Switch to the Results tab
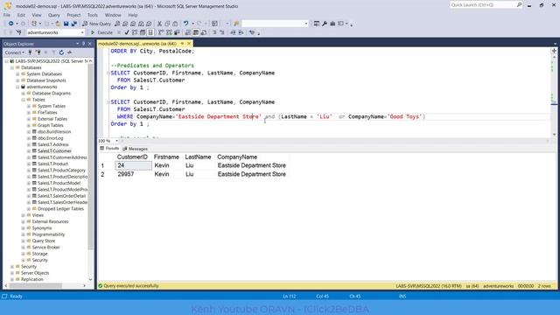Image resolution: width=560 pixels, height=315 pixels. click(109, 148)
